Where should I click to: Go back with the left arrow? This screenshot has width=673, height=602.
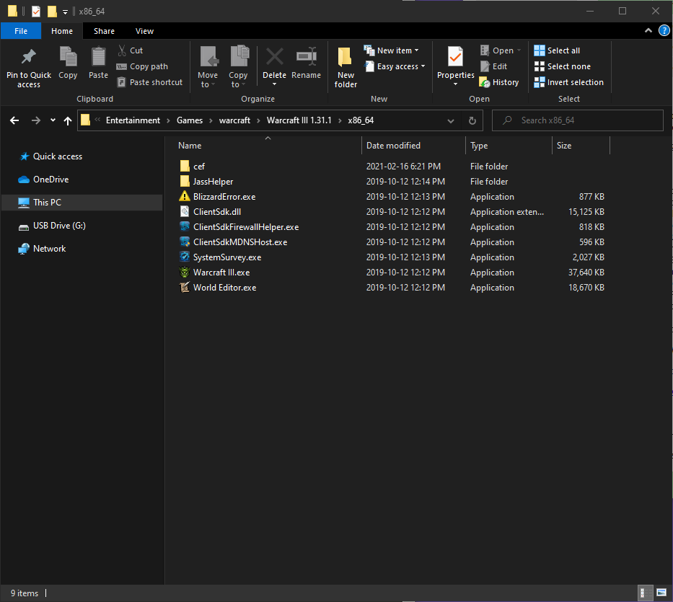(14, 120)
